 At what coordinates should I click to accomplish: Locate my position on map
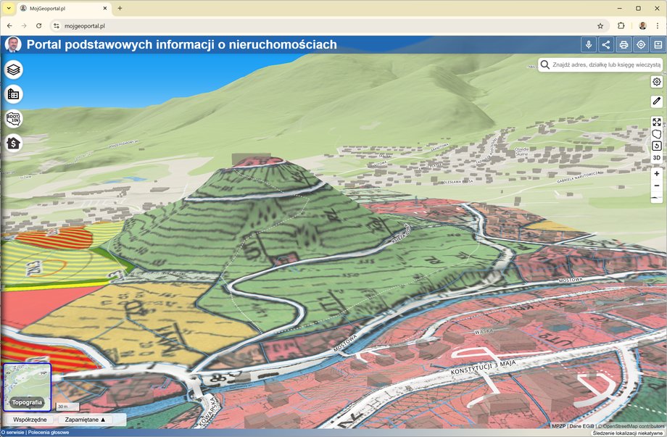(641, 45)
